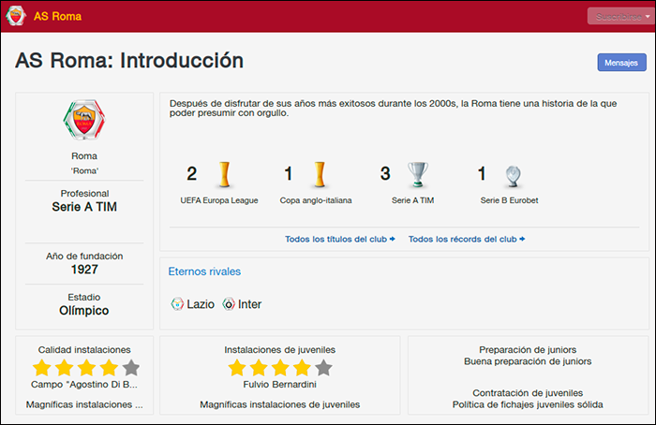The height and width of the screenshot is (425, 656).
Task: Click UEFA Europa League label
Action: [219, 200]
